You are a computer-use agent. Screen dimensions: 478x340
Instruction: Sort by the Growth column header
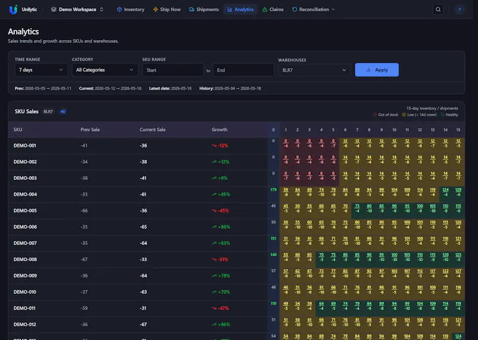(219, 130)
